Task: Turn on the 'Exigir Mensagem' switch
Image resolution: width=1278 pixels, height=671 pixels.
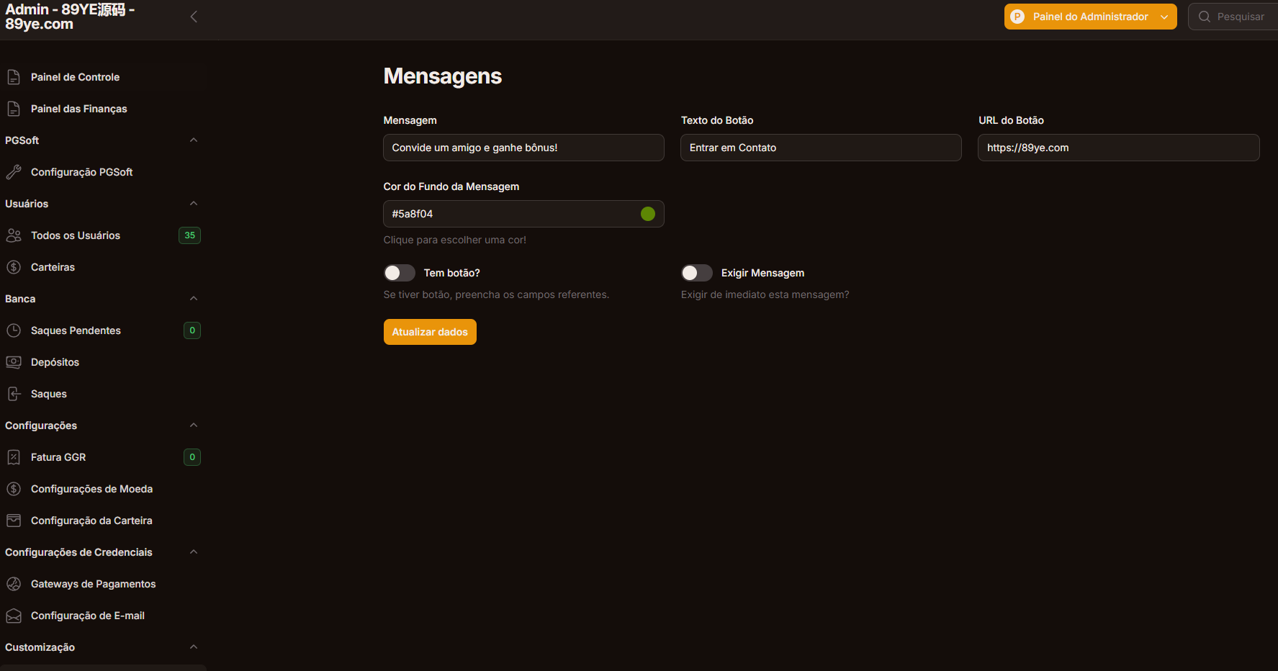Action: (x=697, y=273)
